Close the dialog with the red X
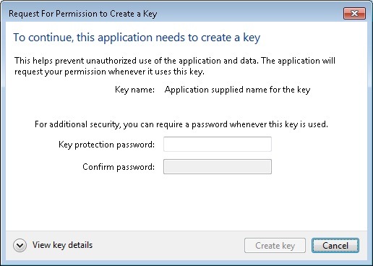The width and height of the screenshot is (373, 266). coord(354,13)
